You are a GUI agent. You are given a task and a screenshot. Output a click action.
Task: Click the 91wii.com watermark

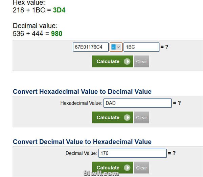(101, 173)
